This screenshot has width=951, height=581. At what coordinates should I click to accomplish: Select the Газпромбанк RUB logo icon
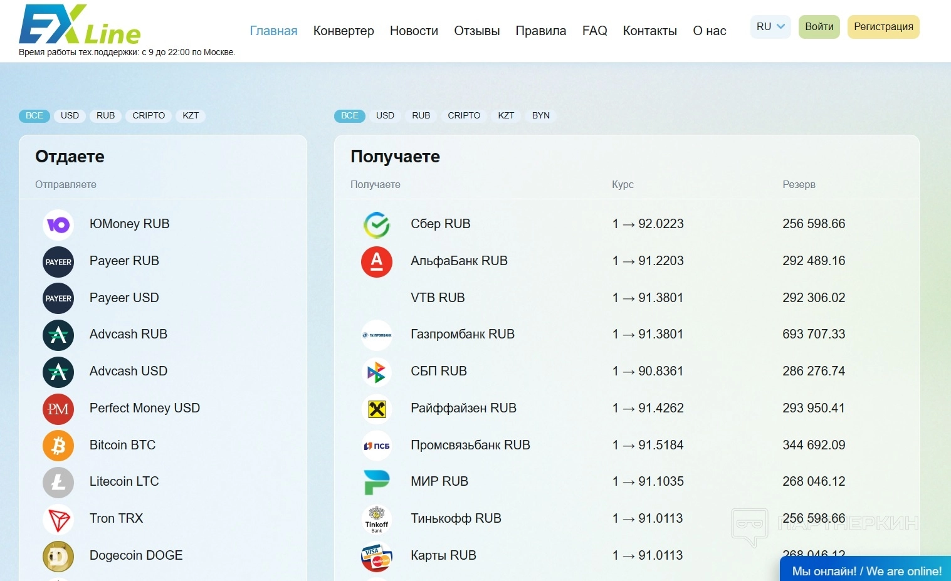[377, 335]
